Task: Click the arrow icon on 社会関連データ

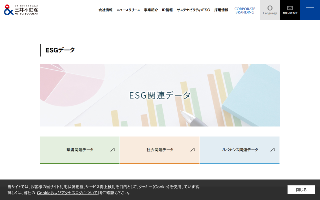Action: pos(192,150)
